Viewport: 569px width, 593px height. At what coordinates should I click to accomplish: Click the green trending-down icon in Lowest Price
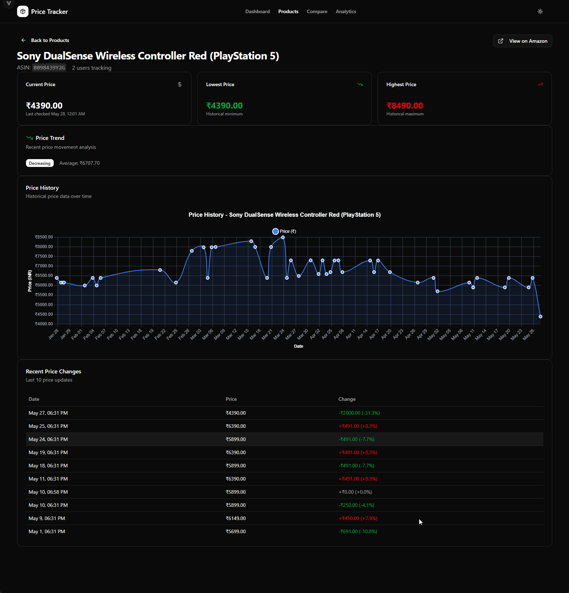[360, 84]
